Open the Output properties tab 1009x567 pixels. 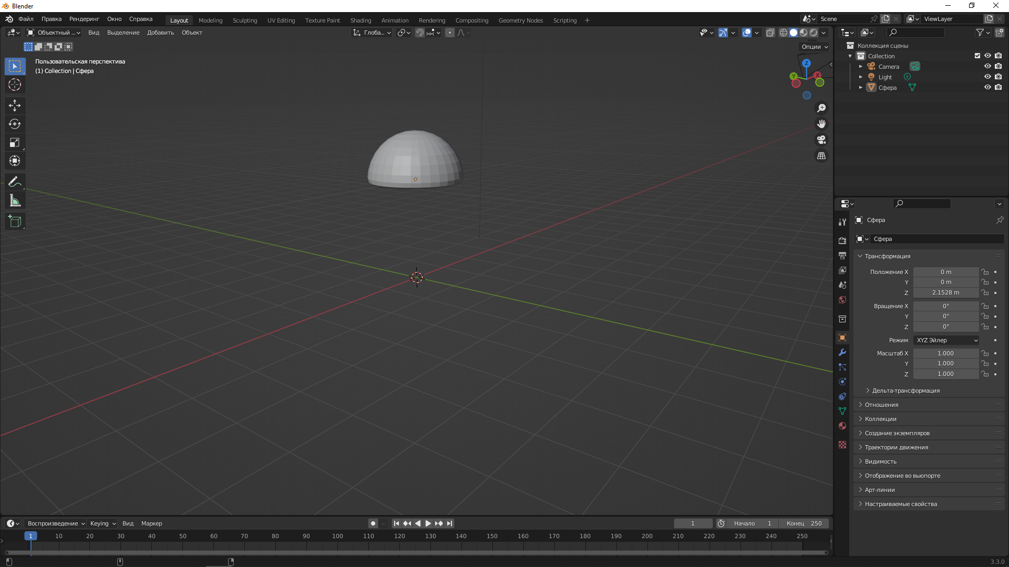[842, 256]
